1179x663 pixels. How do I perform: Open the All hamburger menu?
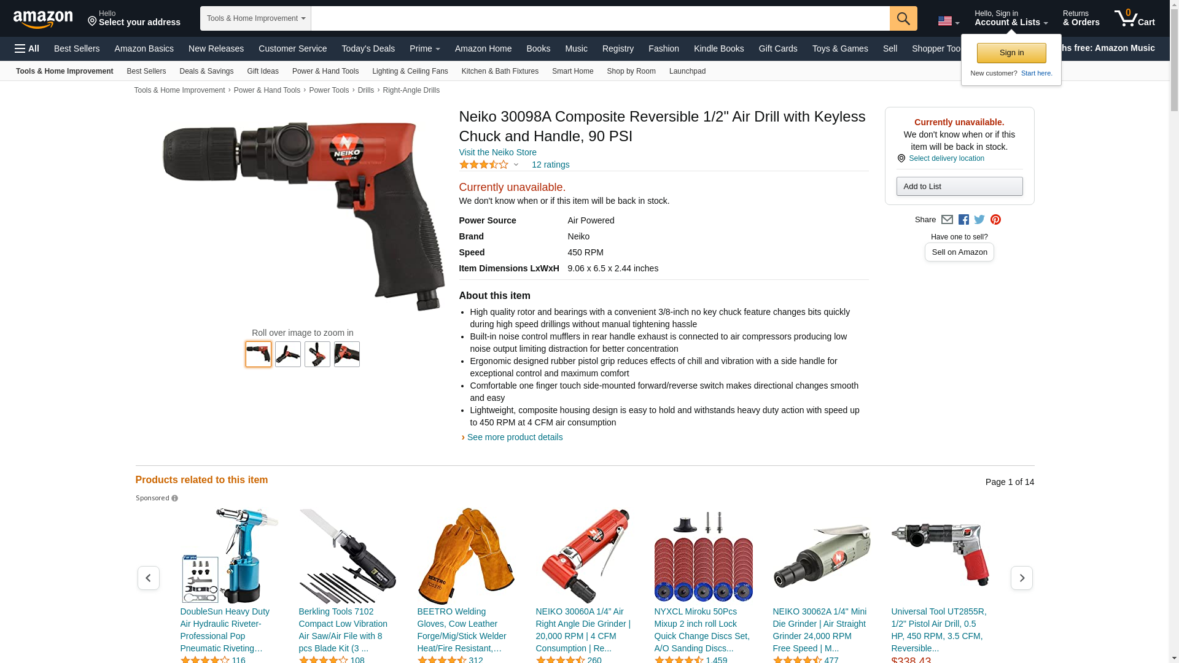[27, 48]
